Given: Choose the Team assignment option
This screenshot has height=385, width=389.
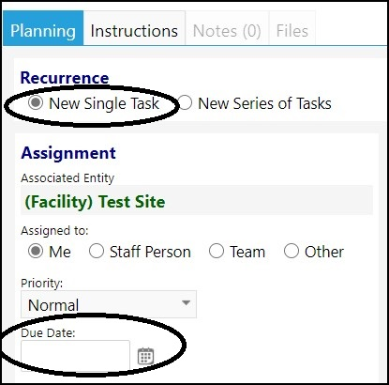Looking at the screenshot, I should 217,251.
